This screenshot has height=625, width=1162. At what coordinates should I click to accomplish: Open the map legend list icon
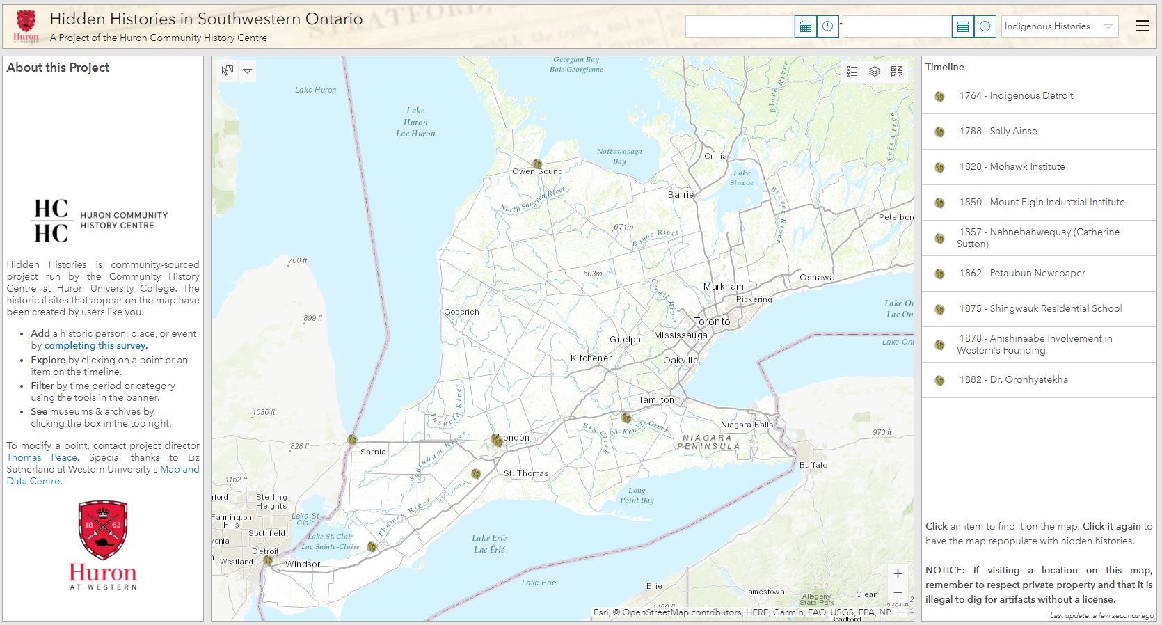point(852,71)
